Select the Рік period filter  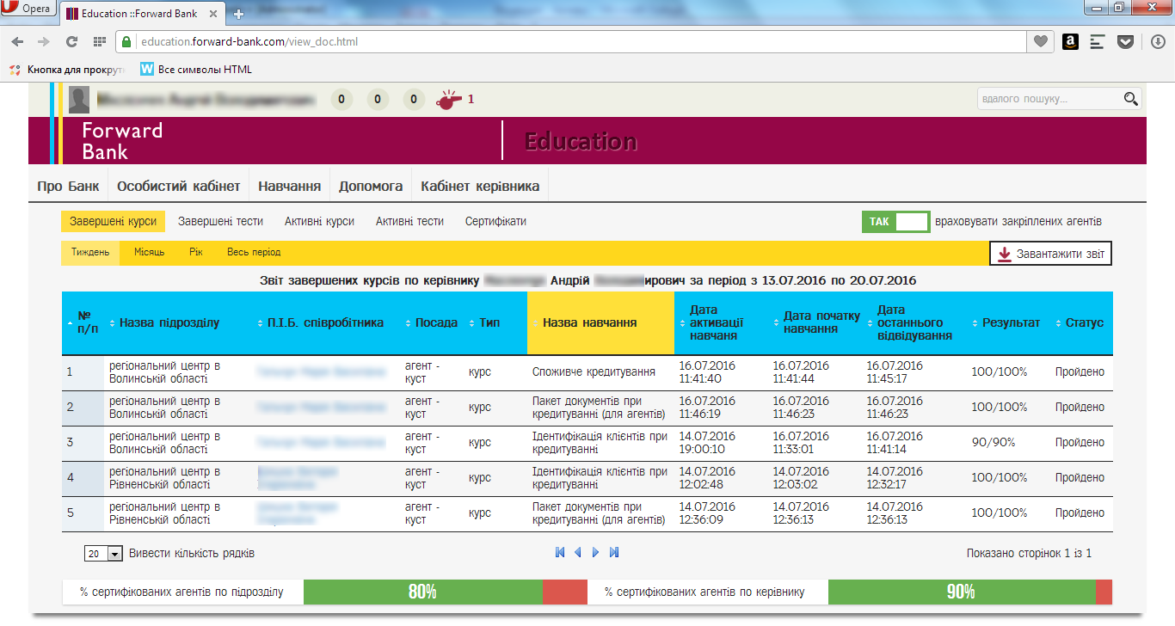(x=196, y=253)
